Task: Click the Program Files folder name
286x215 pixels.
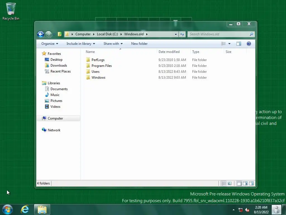Action: pos(102,66)
